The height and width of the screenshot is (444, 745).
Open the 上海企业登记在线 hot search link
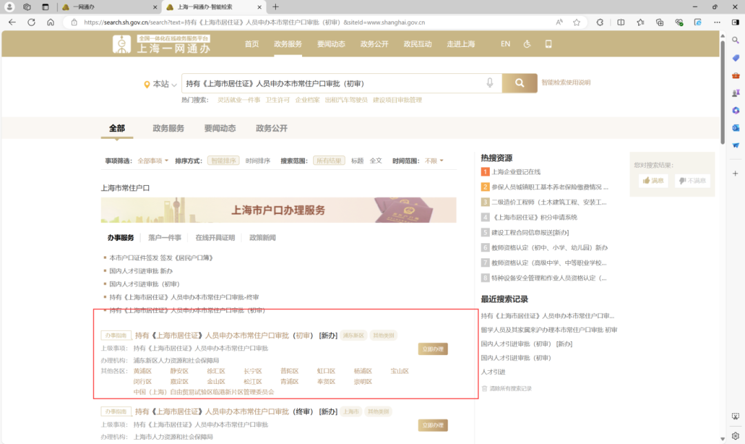(x=515, y=172)
